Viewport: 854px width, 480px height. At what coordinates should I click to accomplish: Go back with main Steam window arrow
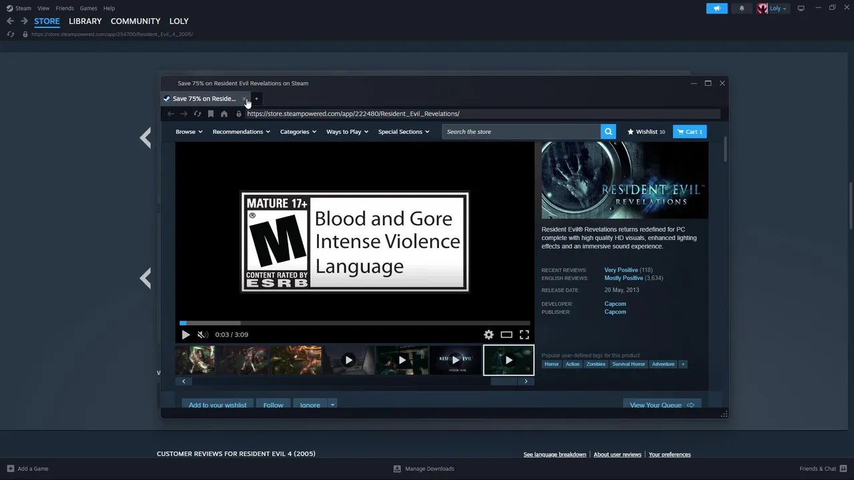(10, 21)
